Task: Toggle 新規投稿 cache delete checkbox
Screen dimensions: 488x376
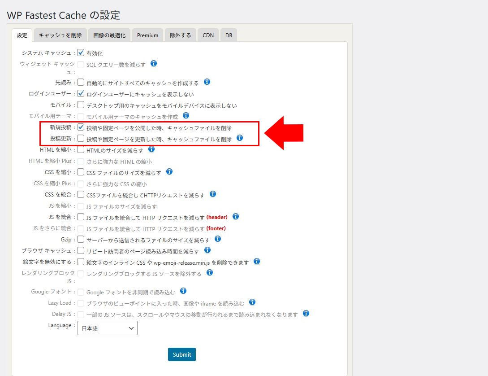Action: (81, 127)
